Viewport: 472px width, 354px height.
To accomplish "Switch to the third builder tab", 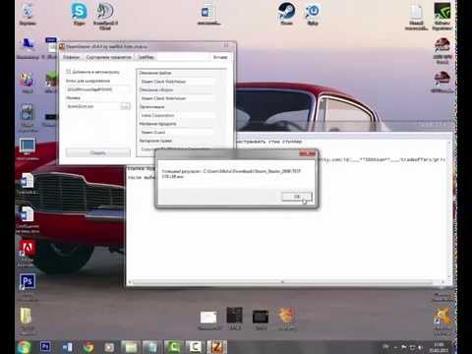I will click(146, 57).
